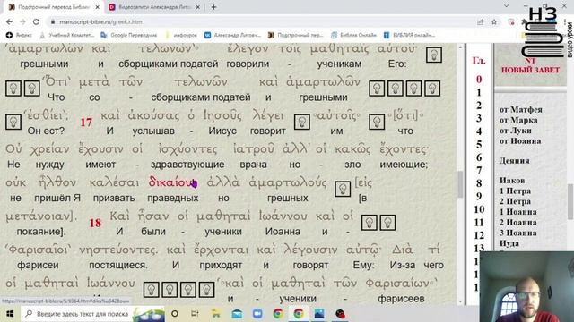The height and width of the screenshot is (322, 574).
Task: Close the Подстрочный перевод Библии tab
Action: [98, 7]
